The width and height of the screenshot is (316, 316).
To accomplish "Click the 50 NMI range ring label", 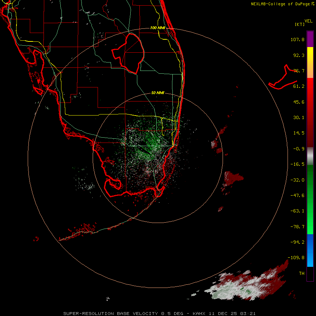I will (158, 93).
